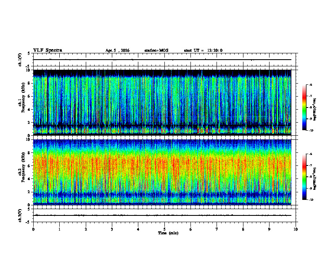
Task: Click the "station=MOS" header label
Action: 156,50
